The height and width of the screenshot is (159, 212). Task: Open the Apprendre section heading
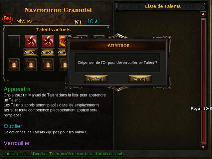17,89
